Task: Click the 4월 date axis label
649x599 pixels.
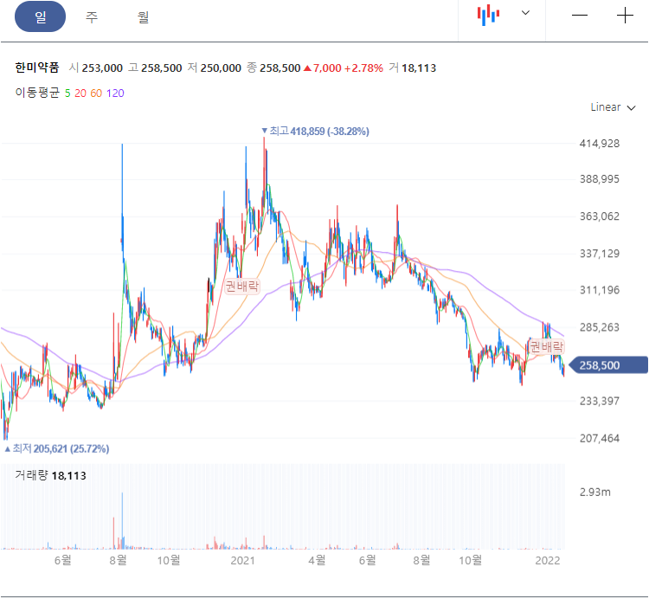Action: [317, 561]
